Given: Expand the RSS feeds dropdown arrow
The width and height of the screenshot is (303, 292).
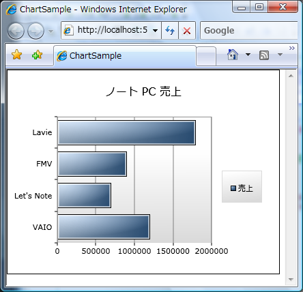Looking at the screenshot, I should coord(280,55).
